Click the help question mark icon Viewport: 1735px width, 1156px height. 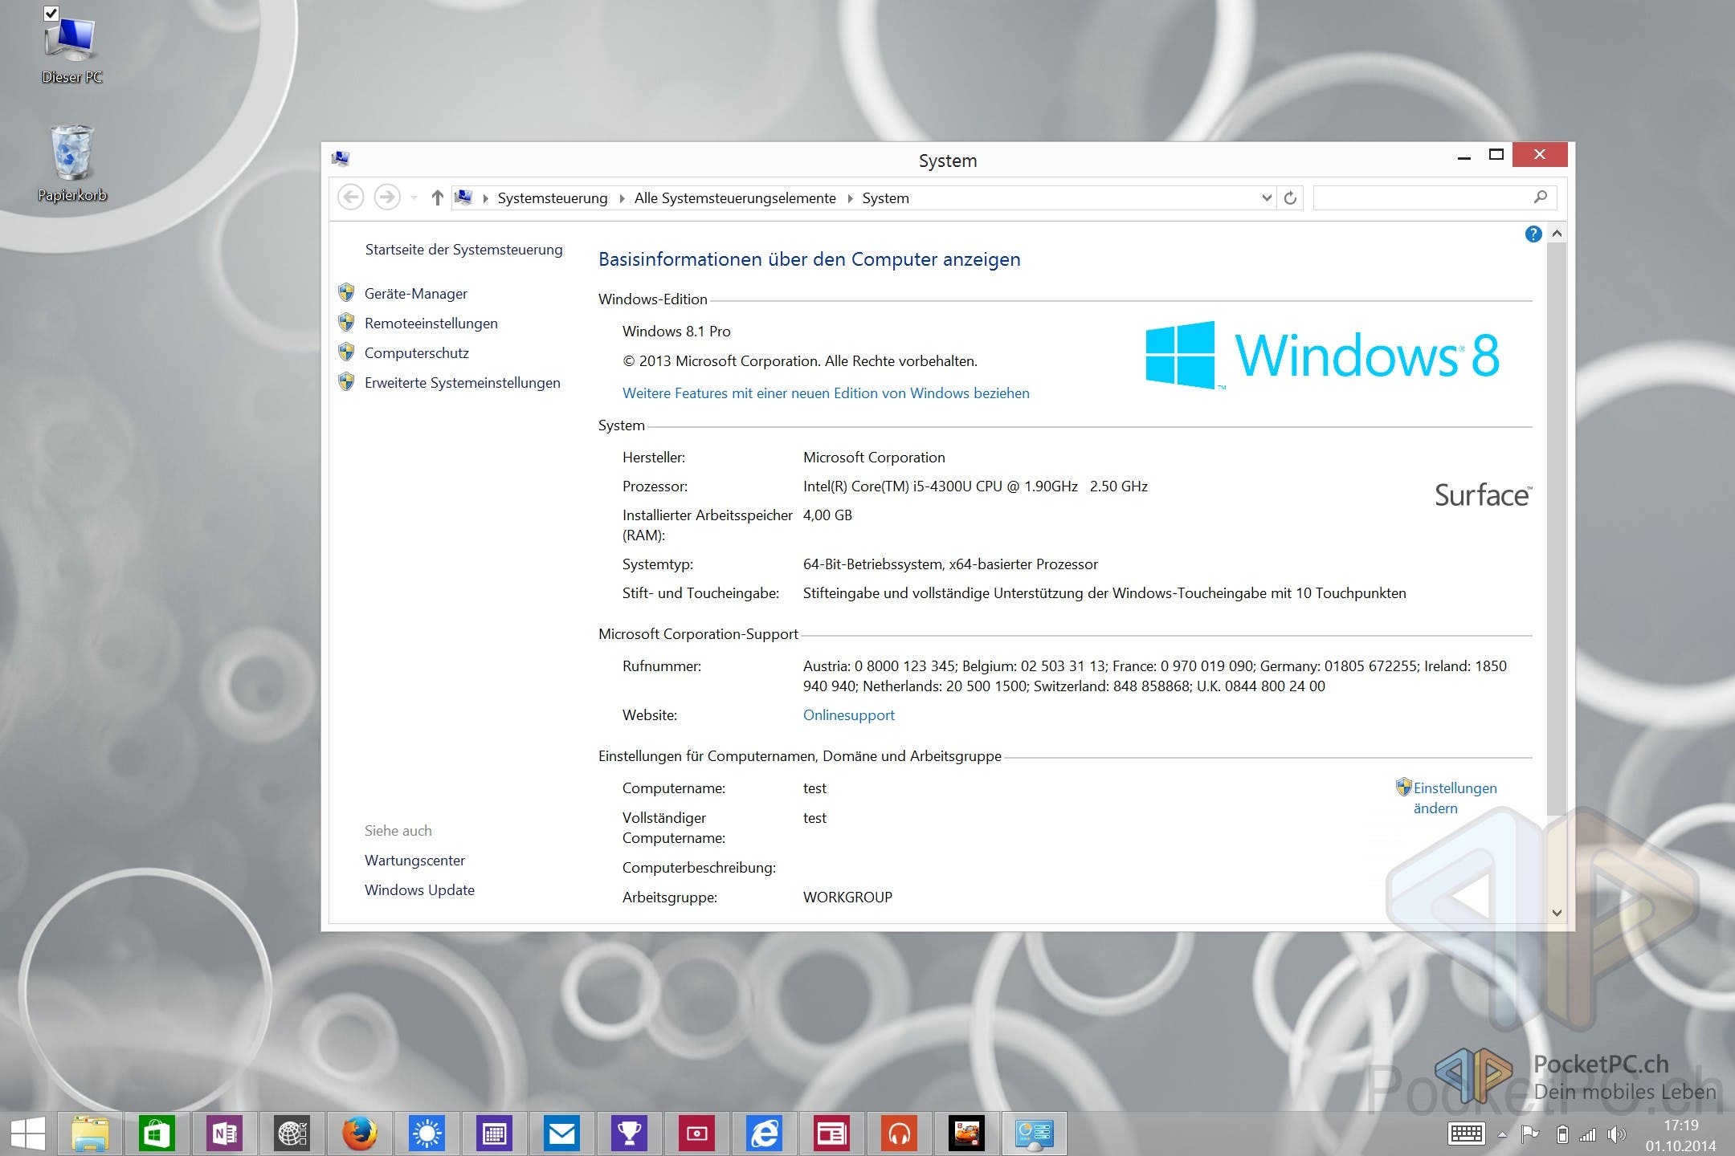(1533, 234)
